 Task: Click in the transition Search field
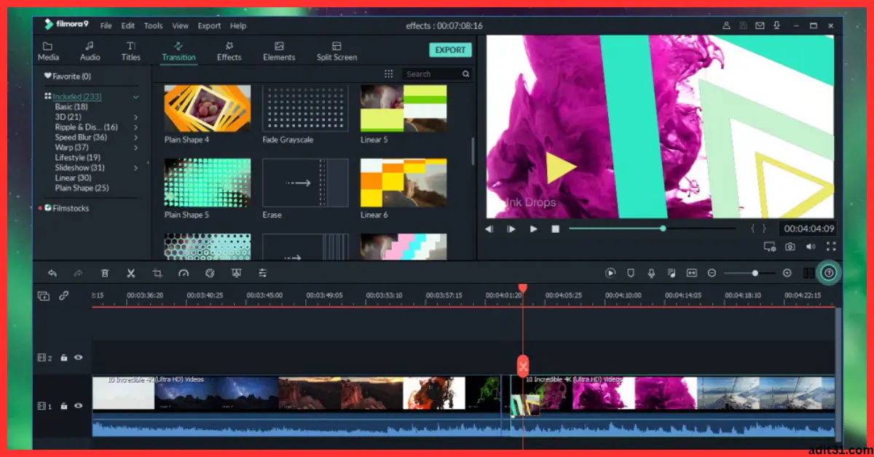click(436, 74)
